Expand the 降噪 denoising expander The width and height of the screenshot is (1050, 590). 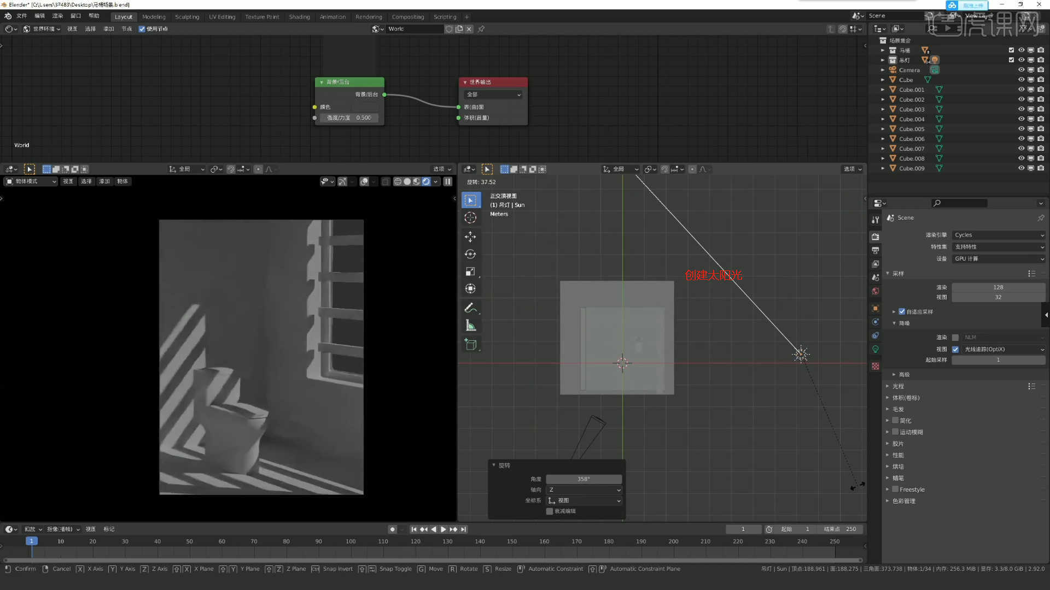coord(894,323)
